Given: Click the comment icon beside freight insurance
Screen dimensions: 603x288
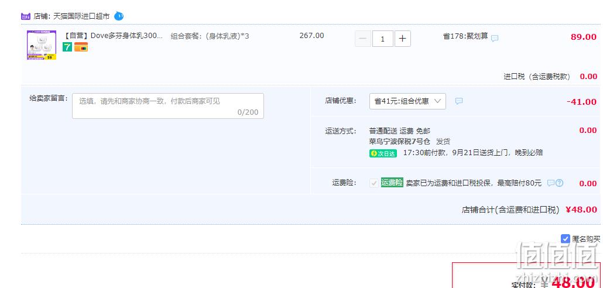Looking at the screenshot, I should tap(551, 183).
